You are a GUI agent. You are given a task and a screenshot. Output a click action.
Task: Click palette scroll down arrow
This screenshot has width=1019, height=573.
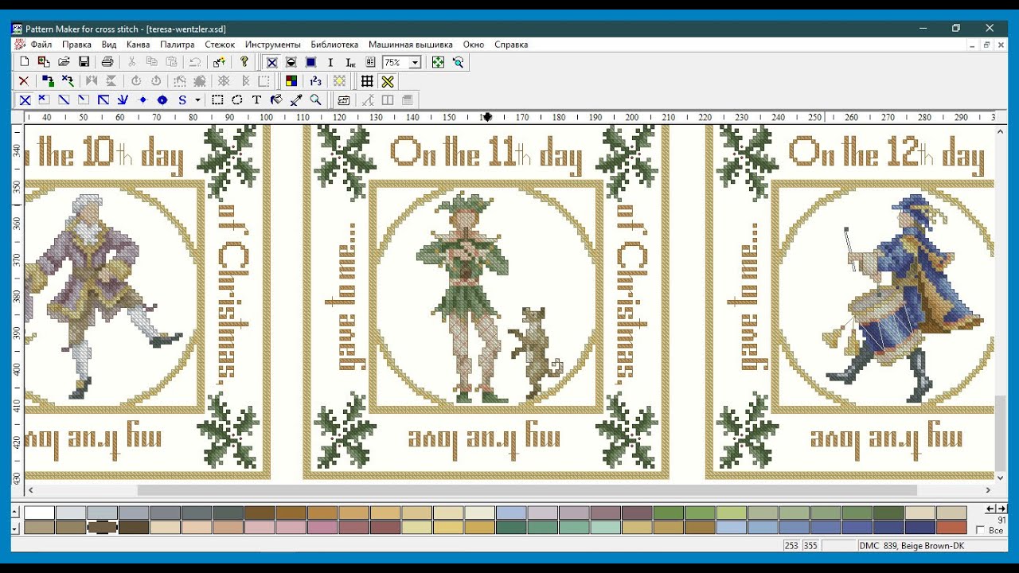tap(15, 528)
